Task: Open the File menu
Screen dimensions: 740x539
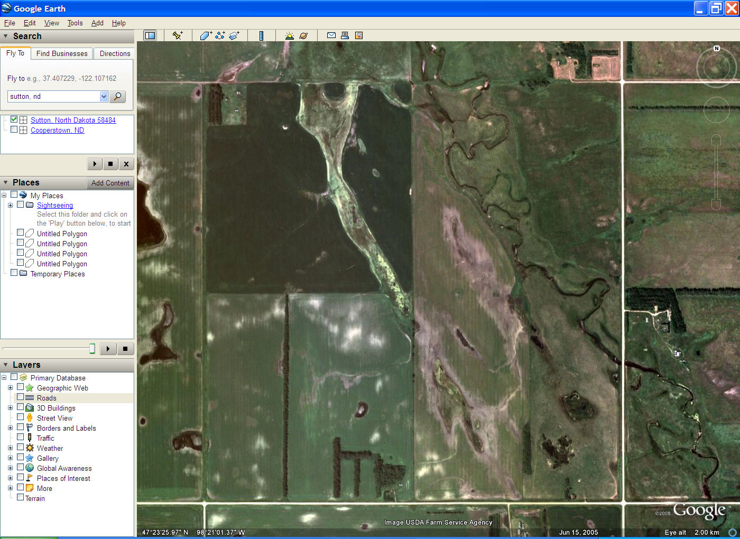Action: pos(10,23)
